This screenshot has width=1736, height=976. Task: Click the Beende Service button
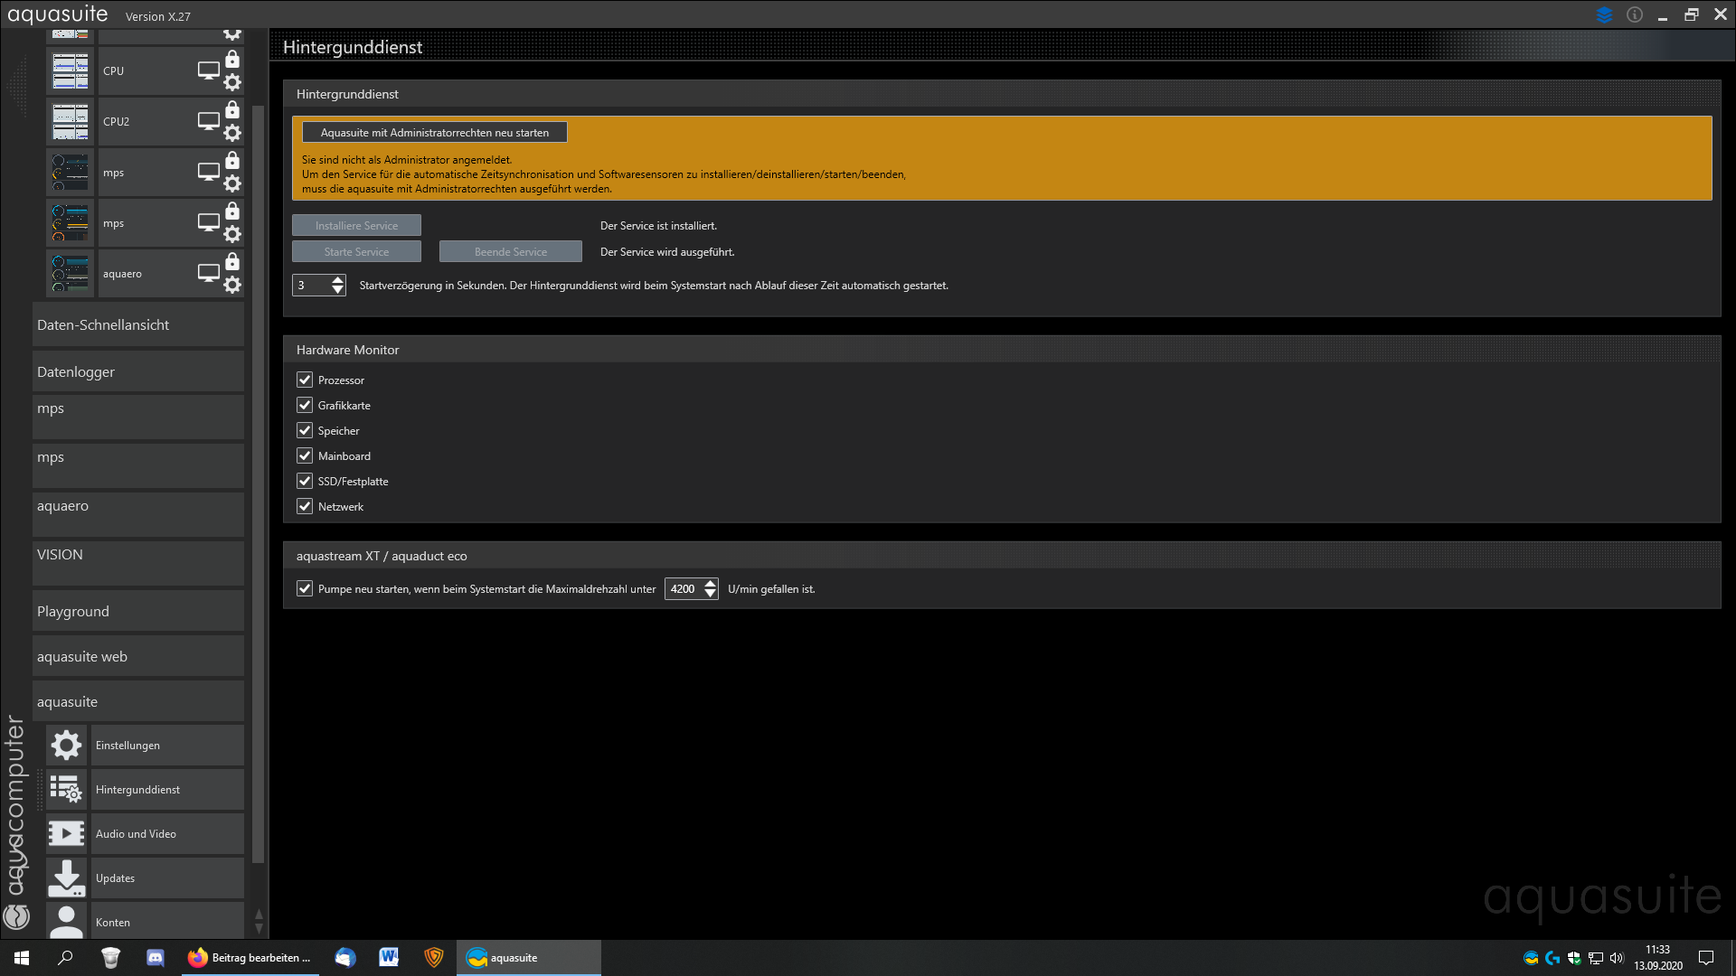[x=510, y=252]
